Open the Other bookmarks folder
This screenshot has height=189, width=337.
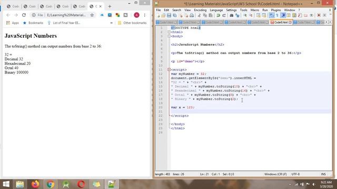(132, 23)
